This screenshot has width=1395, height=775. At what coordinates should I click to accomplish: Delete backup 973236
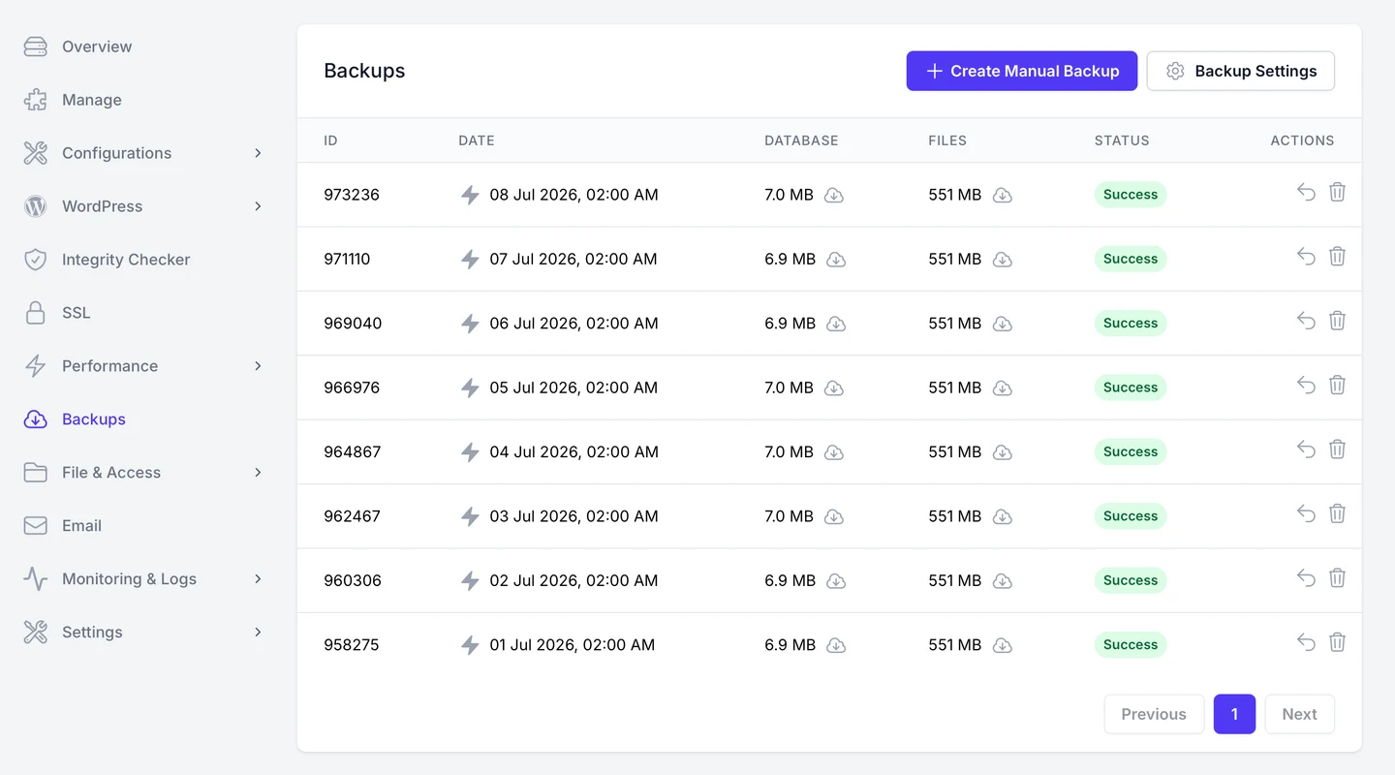pyautogui.click(x=1337, y=192)
